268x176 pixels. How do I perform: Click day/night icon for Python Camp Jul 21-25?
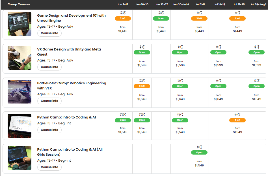pos(237,115)
